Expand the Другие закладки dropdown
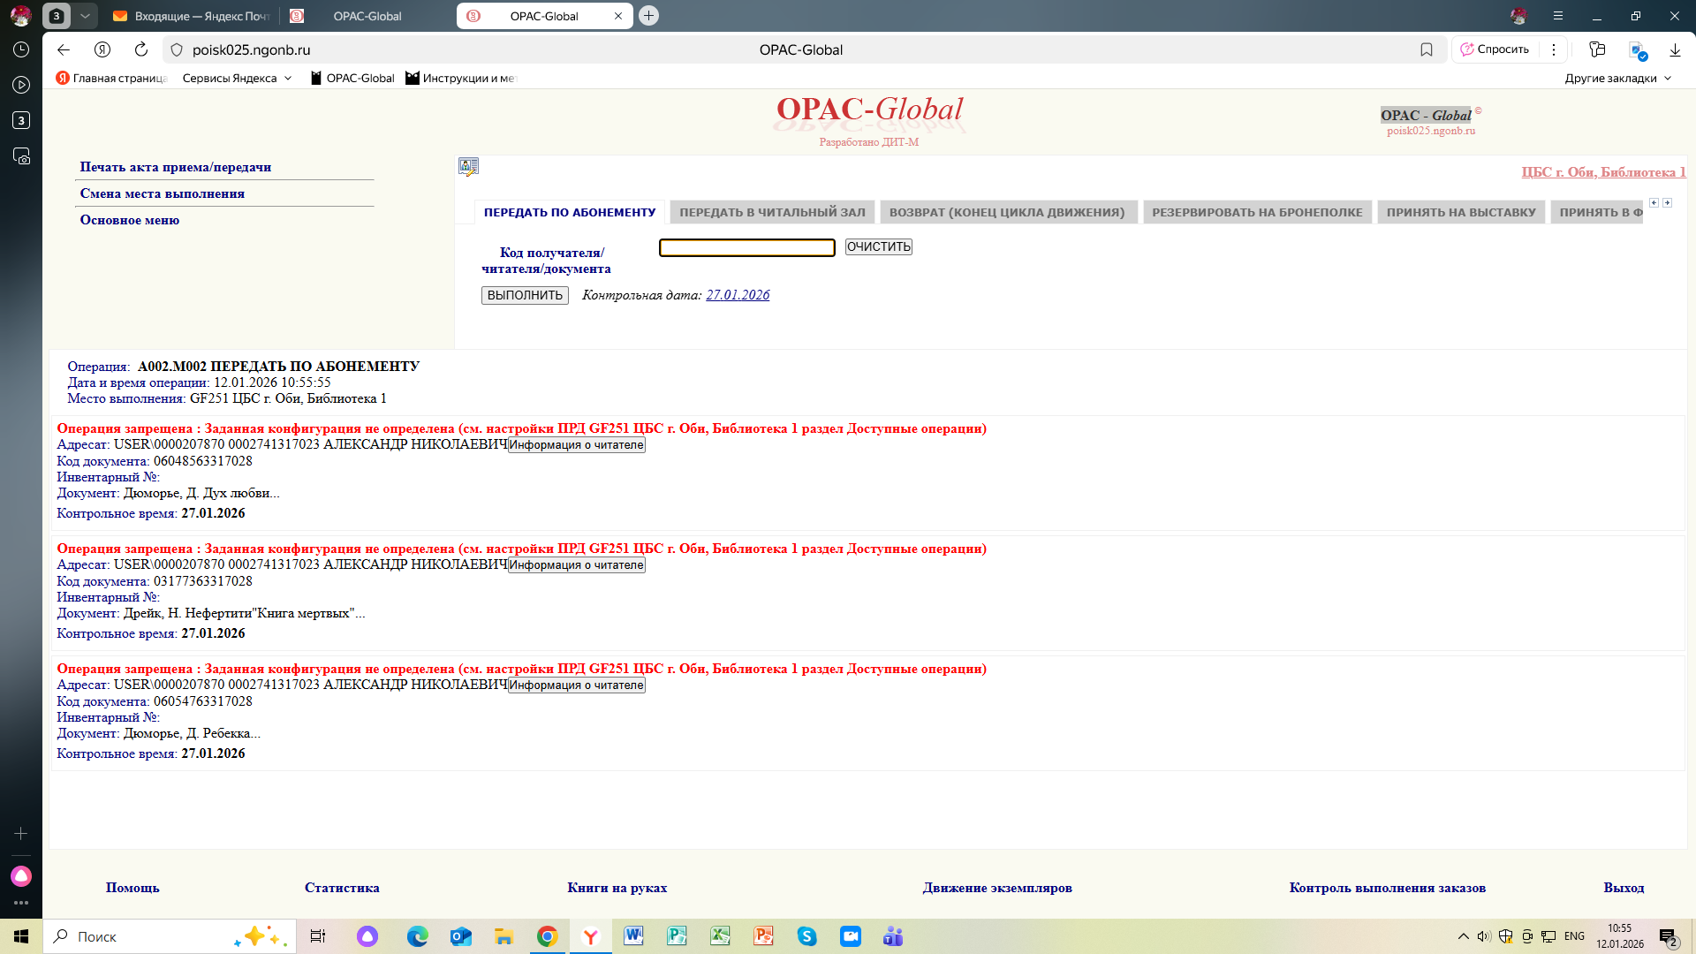 (1618, 78)
